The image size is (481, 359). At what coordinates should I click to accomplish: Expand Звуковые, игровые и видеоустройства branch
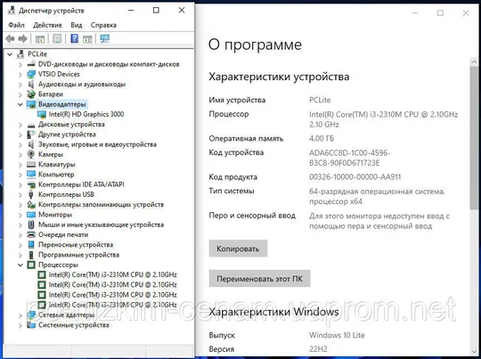[x=20, y=144]
